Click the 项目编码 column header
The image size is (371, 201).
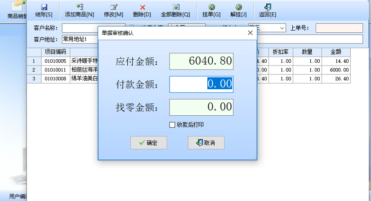(x=56, y=52)
